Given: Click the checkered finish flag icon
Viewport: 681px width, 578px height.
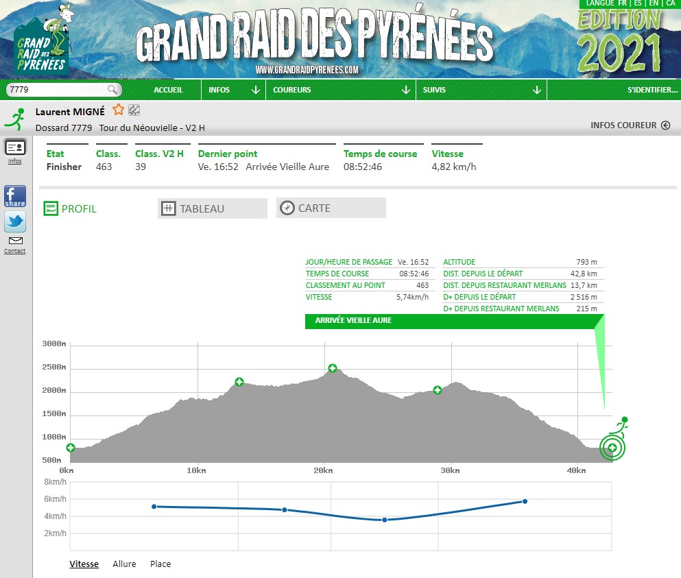Looking at the screenshot, I should click(x=134, y=110).
